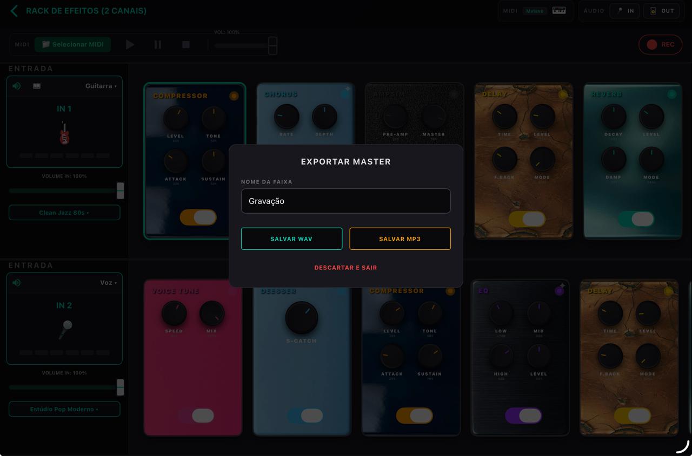The image size is (692, 456).
Task: Adjust the Reverb Damp knob
Action: [x=614, y=160]
